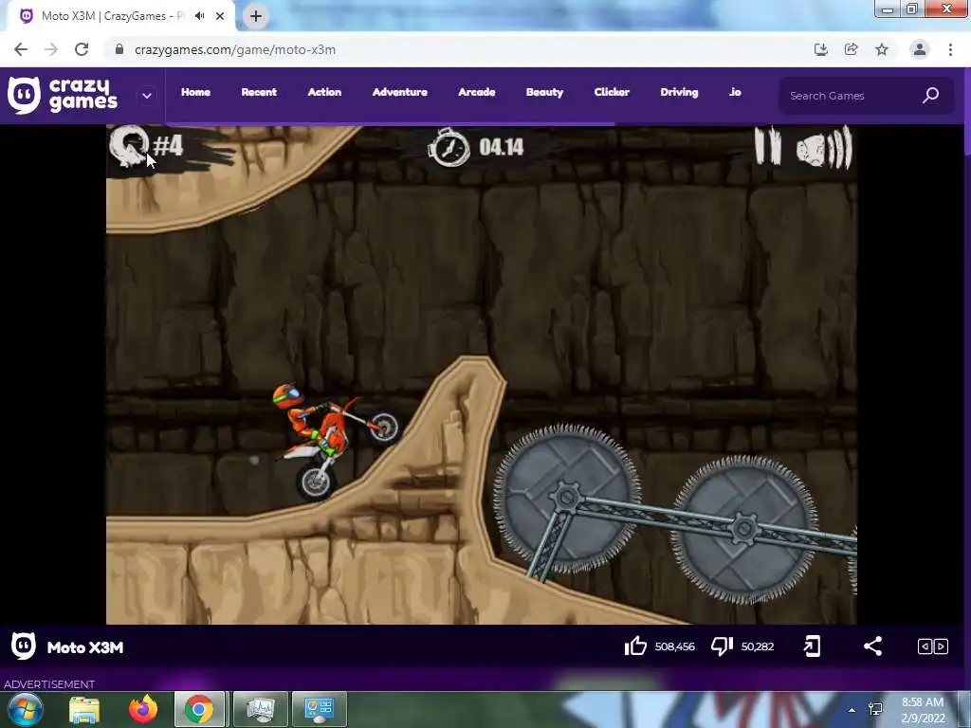Open the taskbar clock and date
This screenshot has width=971, height=728.
(x=923, y=710)
